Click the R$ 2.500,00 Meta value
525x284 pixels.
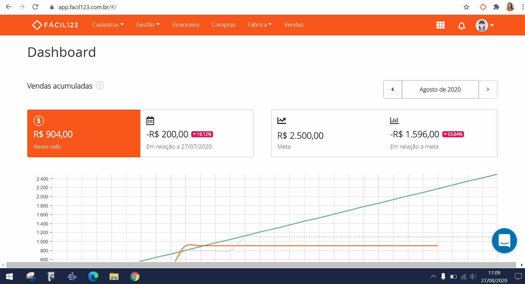point(301,136)
